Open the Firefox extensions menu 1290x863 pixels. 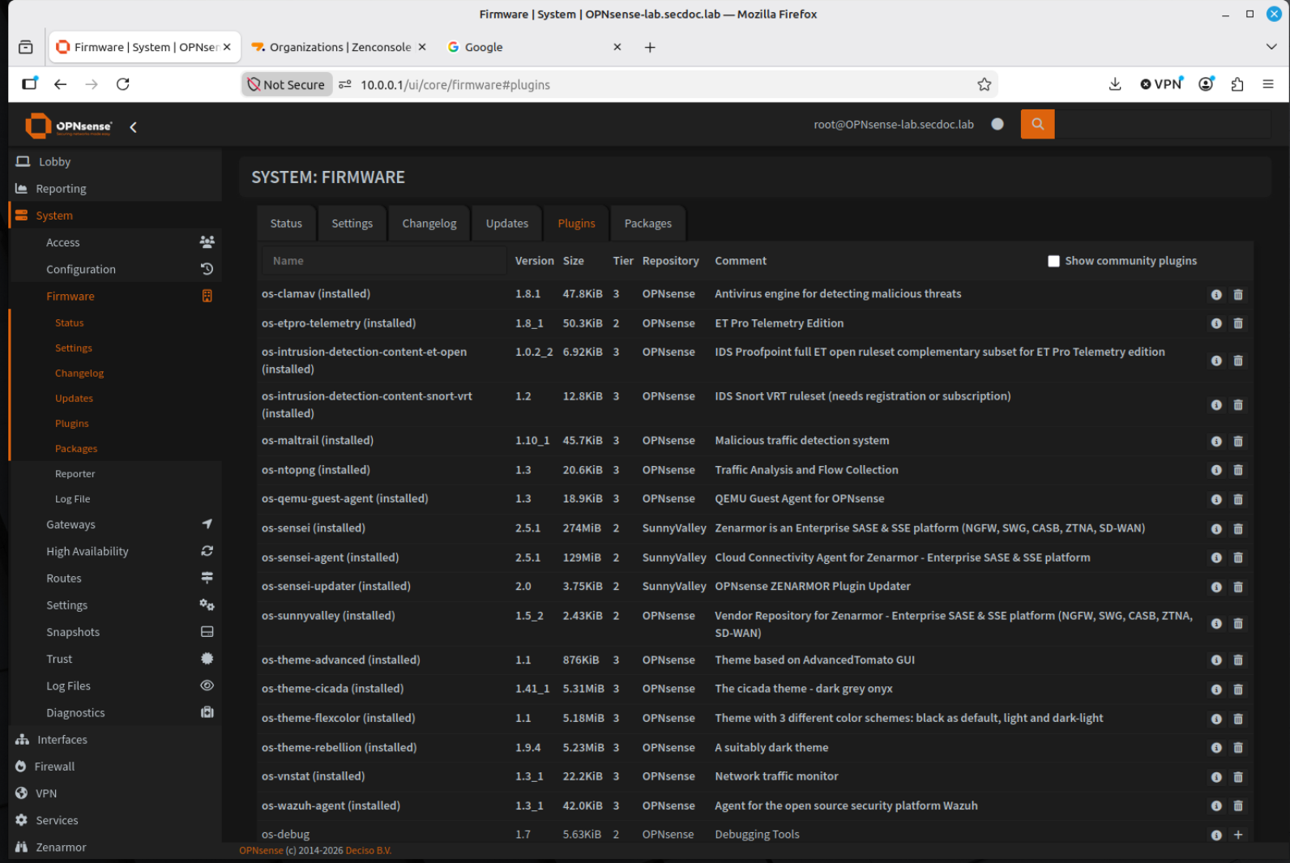point(1237,84)
